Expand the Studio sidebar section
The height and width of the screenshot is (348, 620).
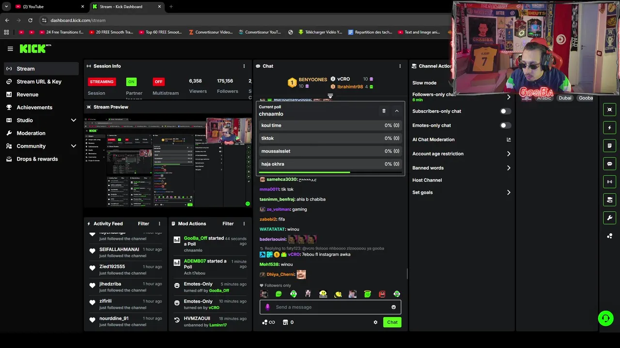click(74, 120)
